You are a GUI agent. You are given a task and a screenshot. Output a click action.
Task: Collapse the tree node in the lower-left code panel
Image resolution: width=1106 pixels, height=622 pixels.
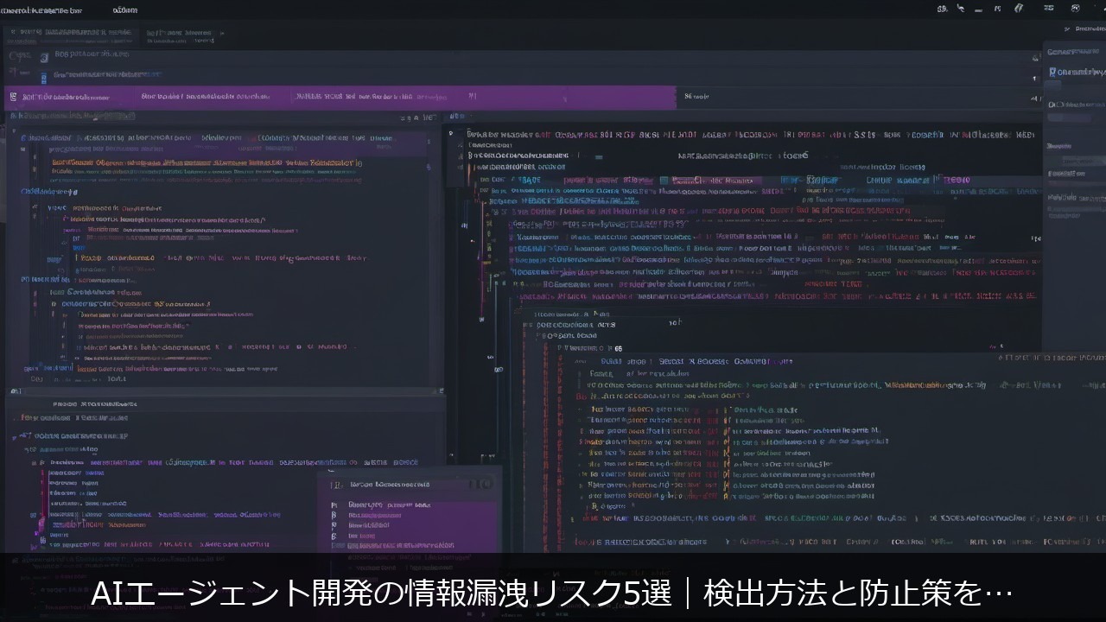pyautogui.click(x=15, y=437)
